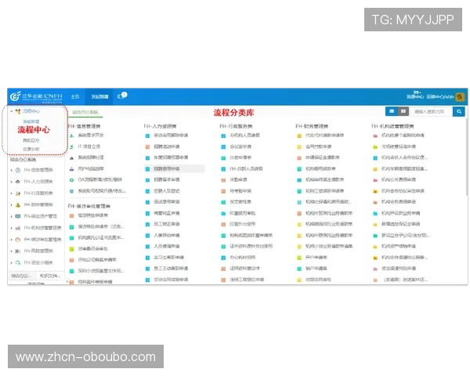This screenshot has height=376, width=470.
Task: Click the search text input field
Action: [432, 111]
